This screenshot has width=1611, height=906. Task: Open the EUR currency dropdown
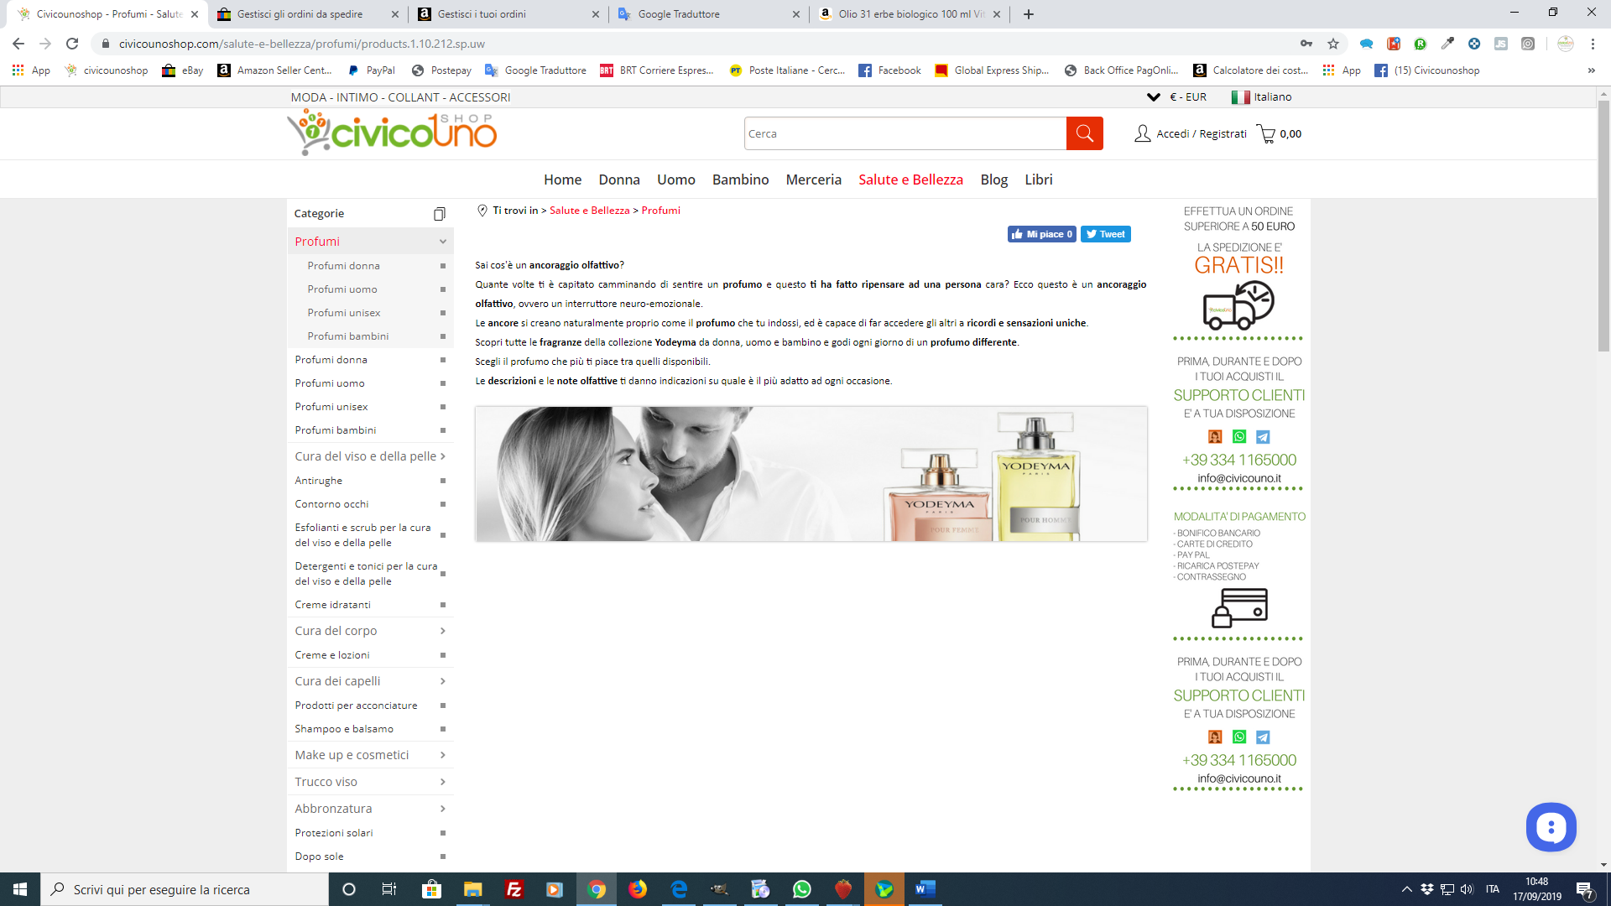pyautogui.click(x=1177, y=97)
